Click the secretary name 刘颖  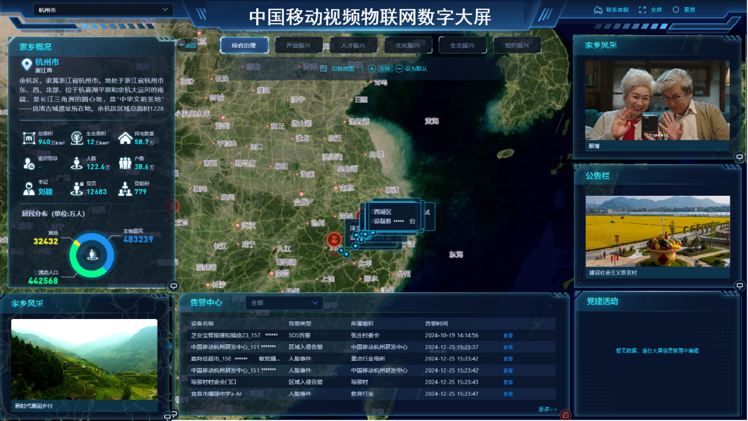click(45, 192)
